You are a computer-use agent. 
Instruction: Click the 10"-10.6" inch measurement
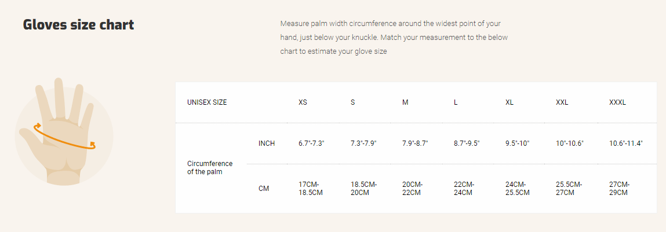point(569,143)
